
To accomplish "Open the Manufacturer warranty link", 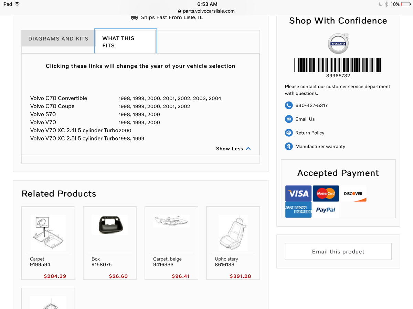I will click(x=320, y=147).
